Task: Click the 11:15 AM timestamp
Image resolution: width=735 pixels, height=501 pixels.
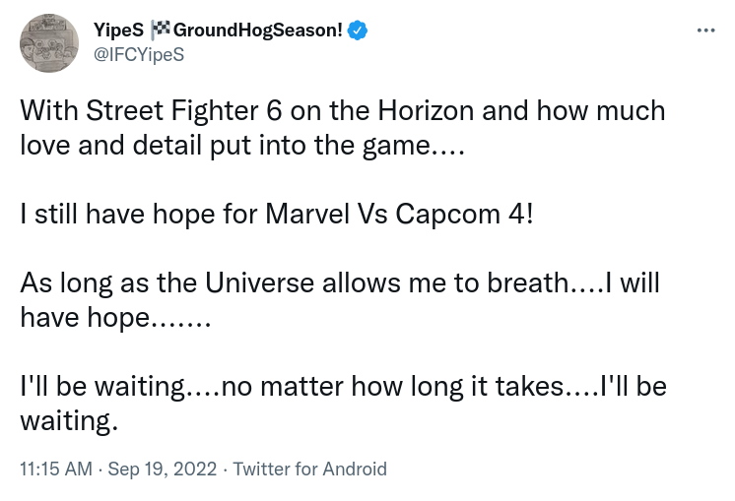Action: coord(57,470)
